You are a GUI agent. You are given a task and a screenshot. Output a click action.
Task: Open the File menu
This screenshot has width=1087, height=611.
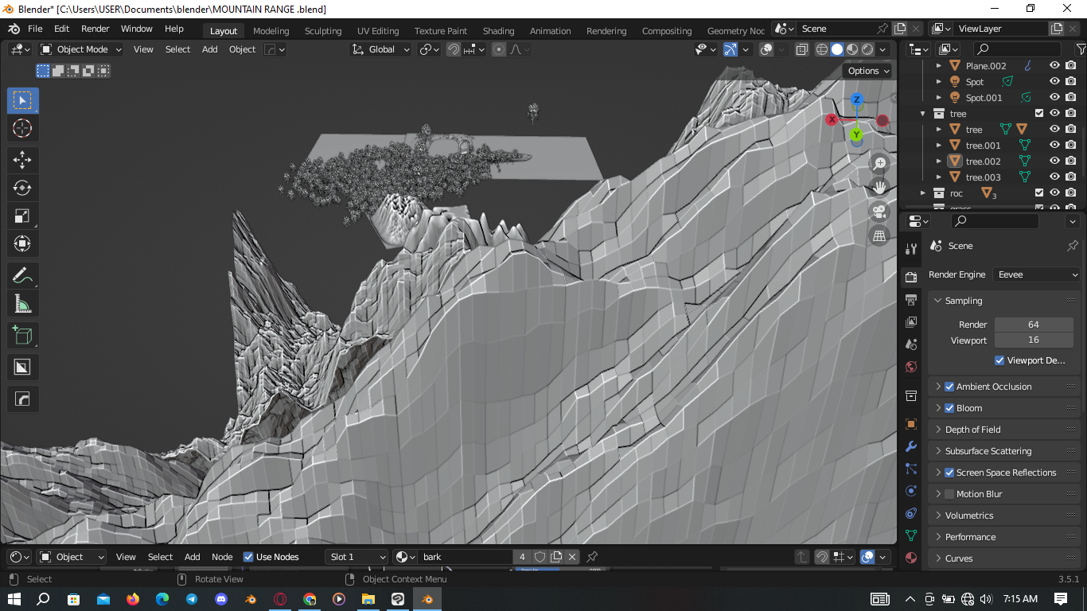35,29
